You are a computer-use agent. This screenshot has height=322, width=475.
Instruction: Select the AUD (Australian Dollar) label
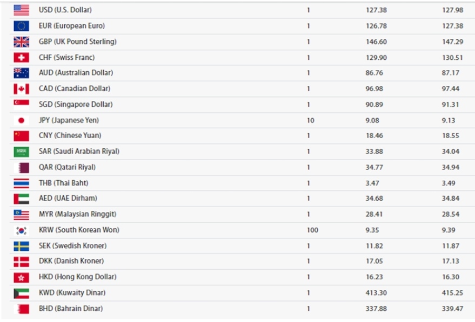coord(76,73)
